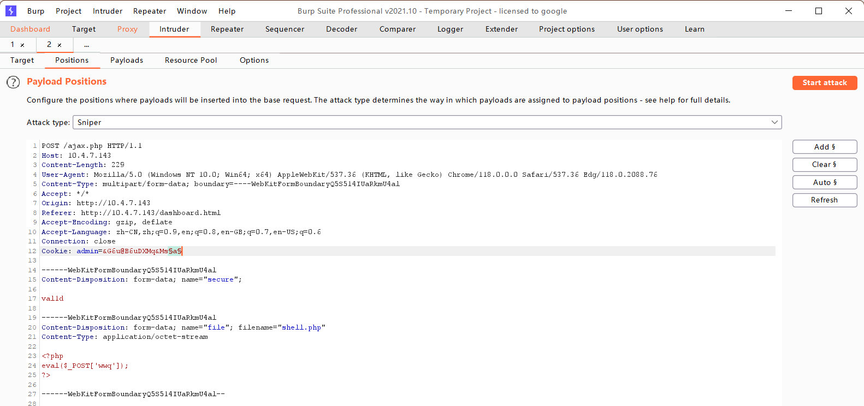Click the Clear § button
This screenshot has width=864, height=406.
(825, 164)
